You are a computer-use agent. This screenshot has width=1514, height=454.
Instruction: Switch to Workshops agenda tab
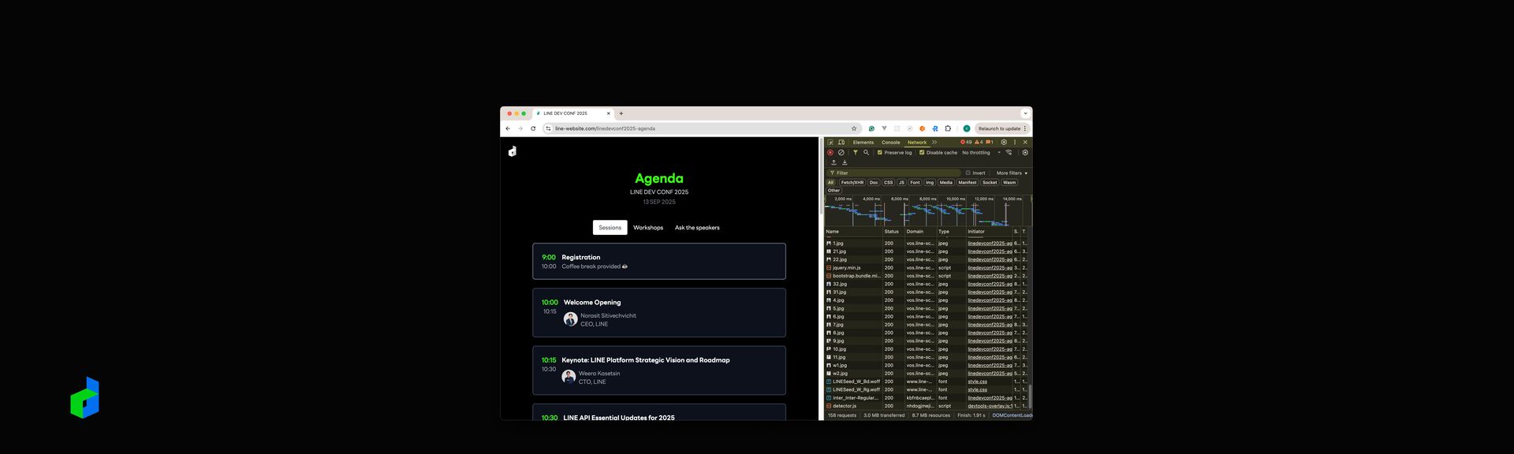[648, 228]
